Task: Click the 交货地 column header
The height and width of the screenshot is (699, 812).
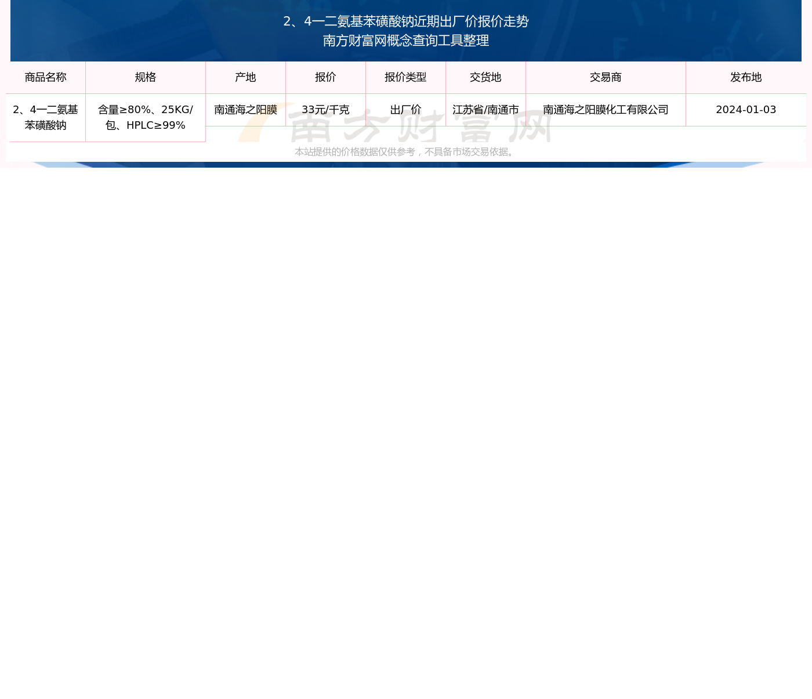Action: [x=486, y=77]
